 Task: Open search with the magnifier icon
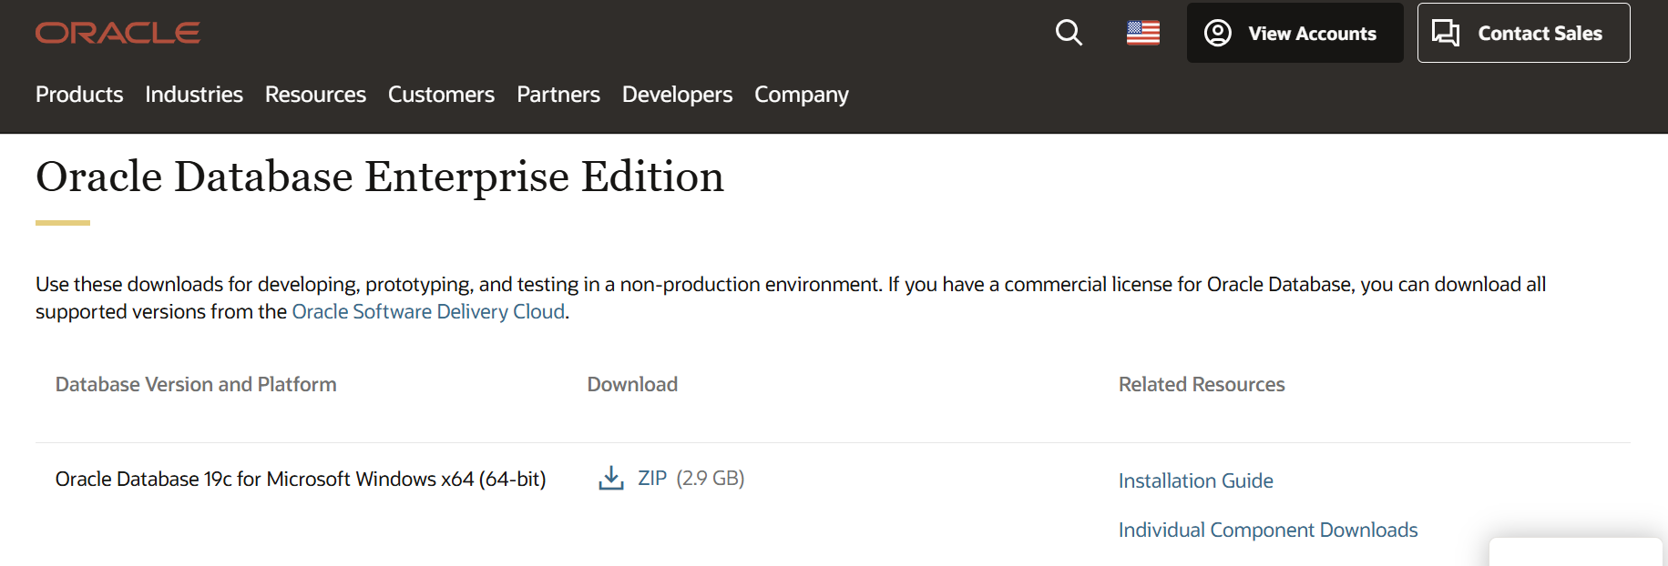pos(1069,33)
